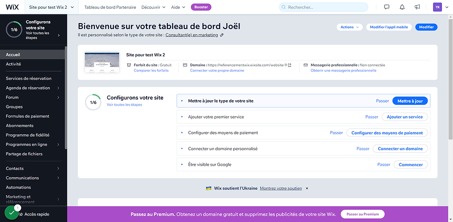
Task: Click the Messagerie professionnelle envelope icon
Action: pos(306,65)
